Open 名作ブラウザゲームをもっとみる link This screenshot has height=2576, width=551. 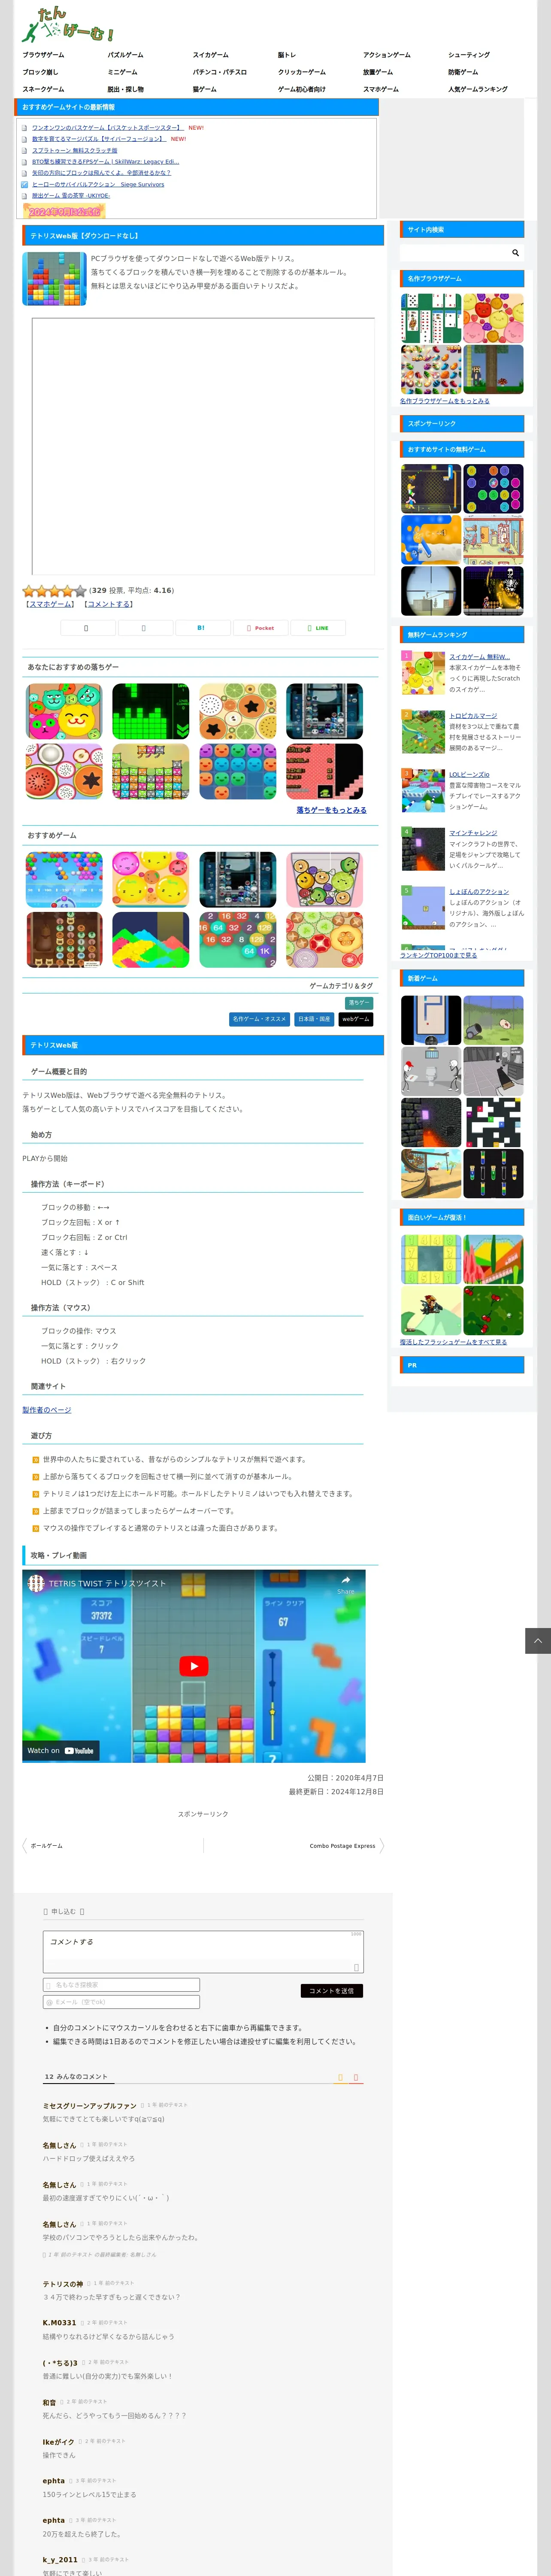(x=444, y=401)
